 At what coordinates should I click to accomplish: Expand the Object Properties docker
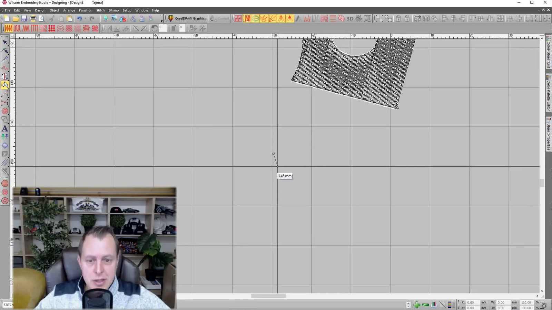(x=548, y=134)
